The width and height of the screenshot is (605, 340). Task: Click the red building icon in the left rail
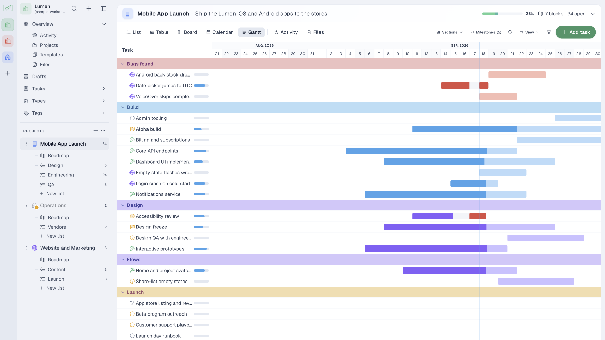[x=8, y=41]
